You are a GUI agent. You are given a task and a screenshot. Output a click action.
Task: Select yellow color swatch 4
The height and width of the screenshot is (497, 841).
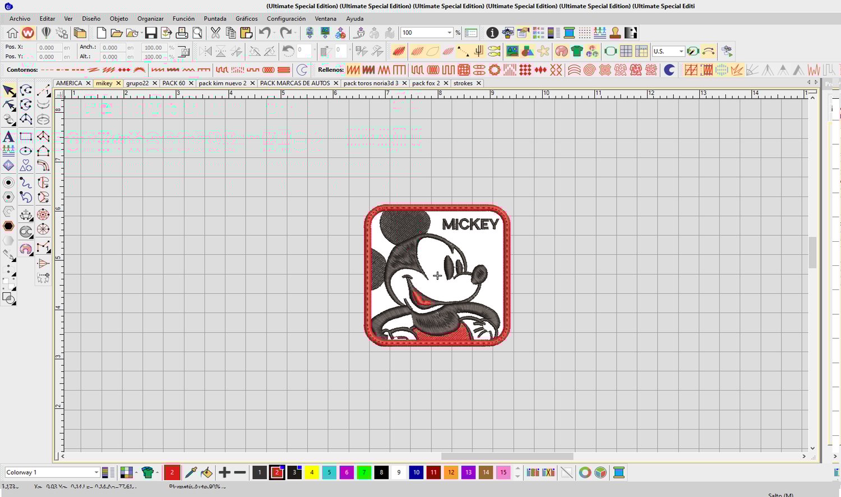312,472
